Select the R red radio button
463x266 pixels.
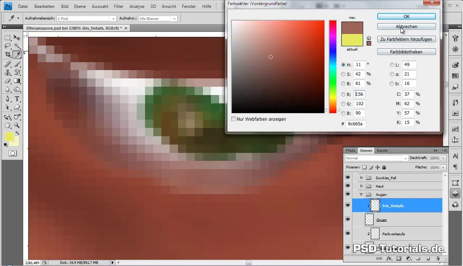coord(343,94)
